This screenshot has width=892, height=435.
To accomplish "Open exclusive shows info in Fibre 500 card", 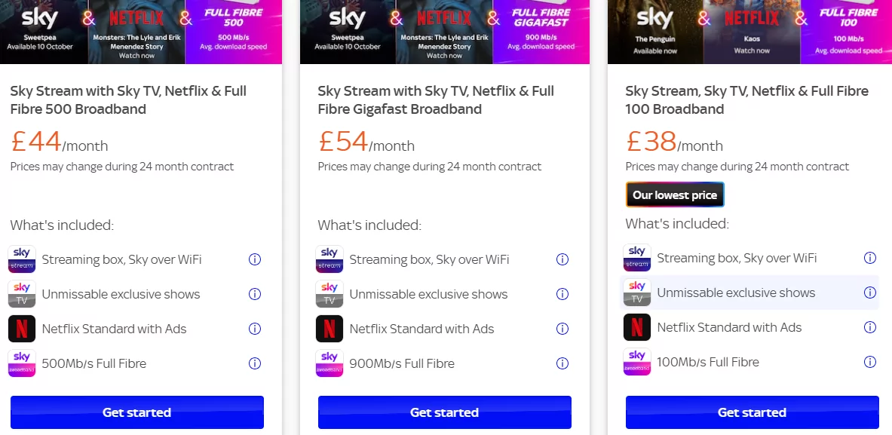I will [x=255, y=294].
